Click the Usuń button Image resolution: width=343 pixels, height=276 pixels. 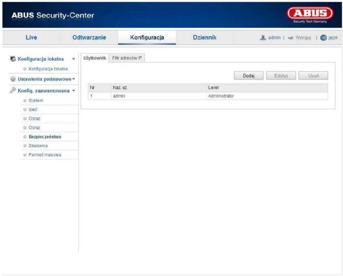point(313,76)
